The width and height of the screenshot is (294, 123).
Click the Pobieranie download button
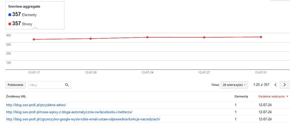click(15, 85)
